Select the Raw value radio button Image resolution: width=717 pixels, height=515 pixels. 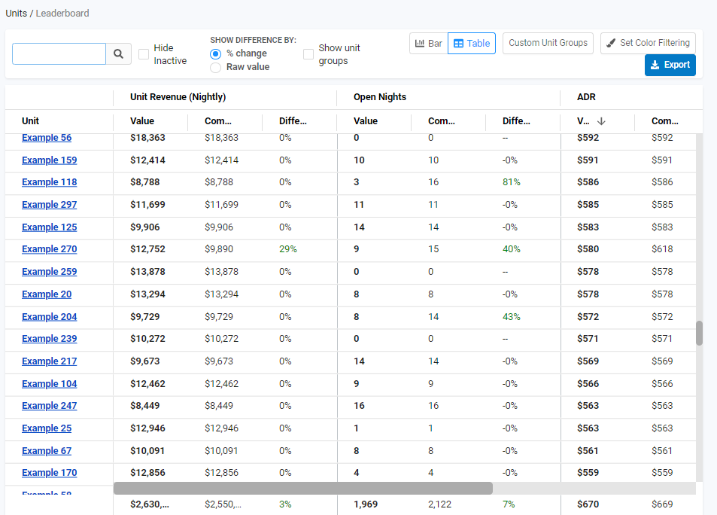(214, 68)
